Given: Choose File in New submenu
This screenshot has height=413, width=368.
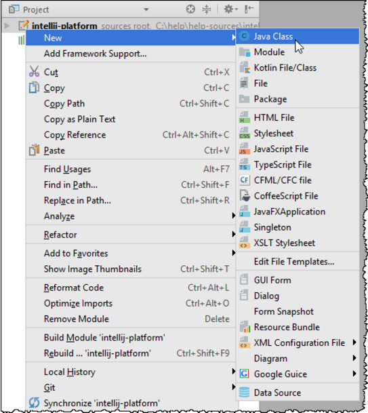Looking at the screenshot, I should 298,83.
